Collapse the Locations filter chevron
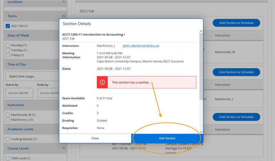This screenshot has width=275, height=161. pos(64,2)
